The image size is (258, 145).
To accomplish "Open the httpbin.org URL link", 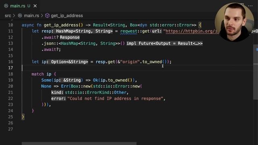I will point(191,31).
